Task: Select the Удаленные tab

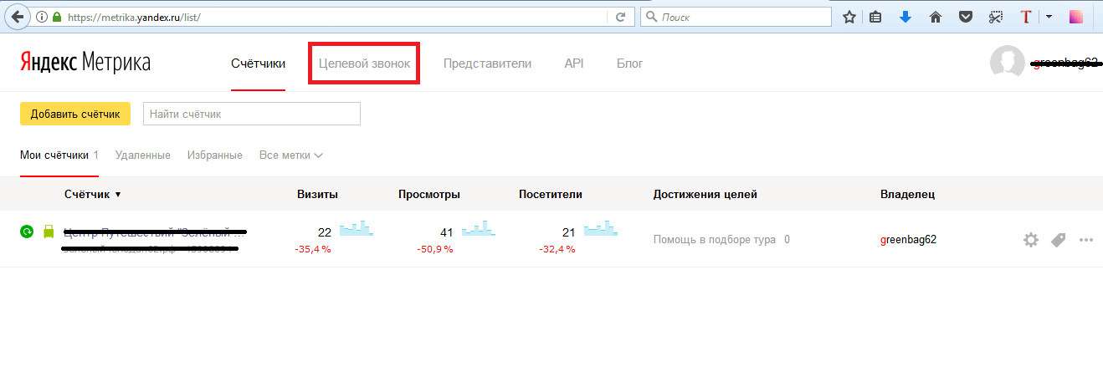Action: click(143, 155)
